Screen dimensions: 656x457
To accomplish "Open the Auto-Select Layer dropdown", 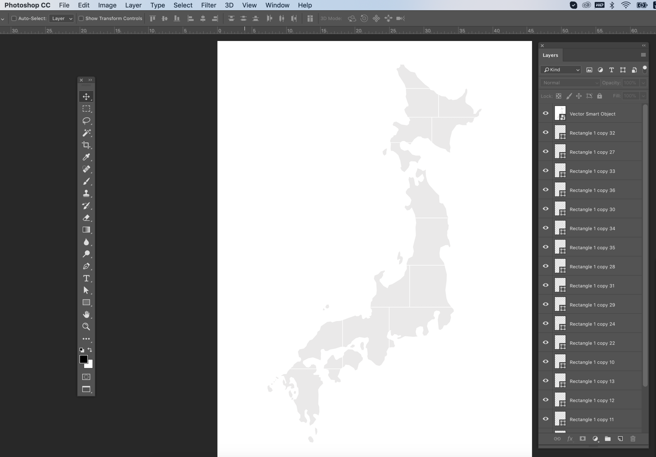I will (61, 18).
